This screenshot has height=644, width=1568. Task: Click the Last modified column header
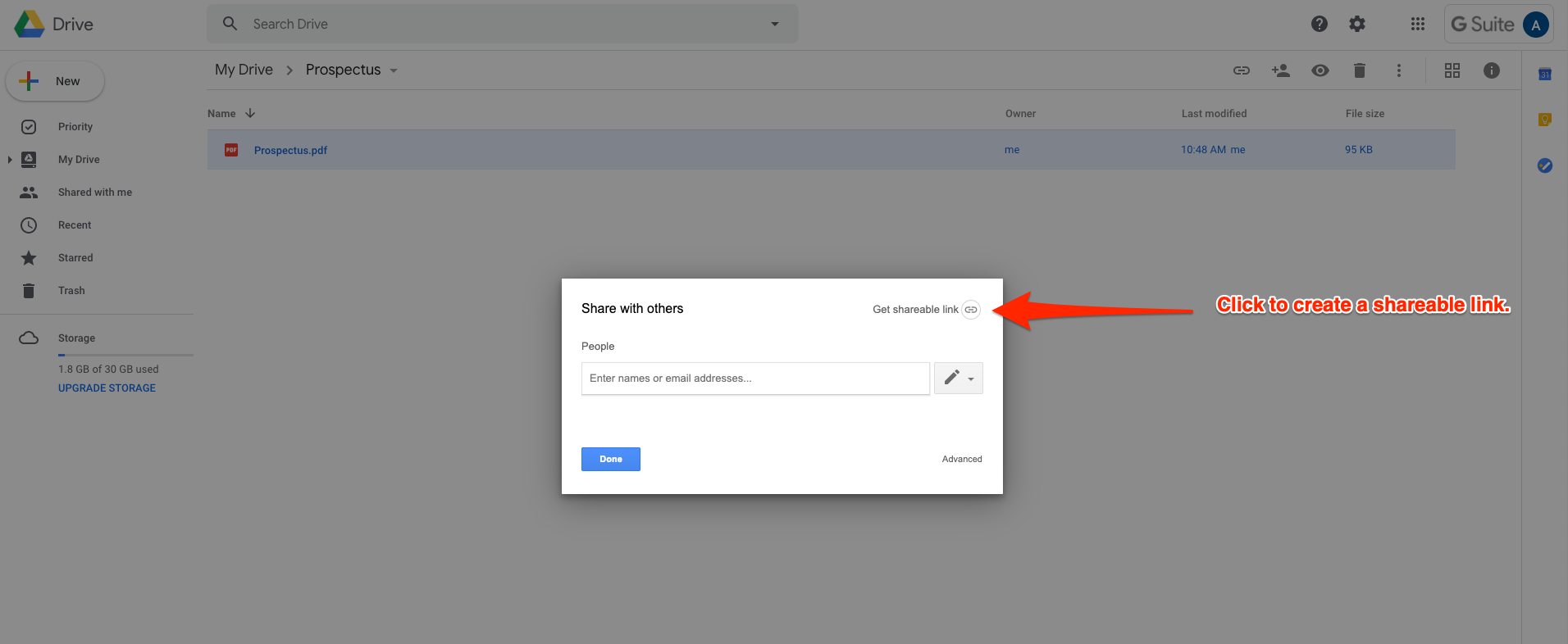(x=1214, y=113)
